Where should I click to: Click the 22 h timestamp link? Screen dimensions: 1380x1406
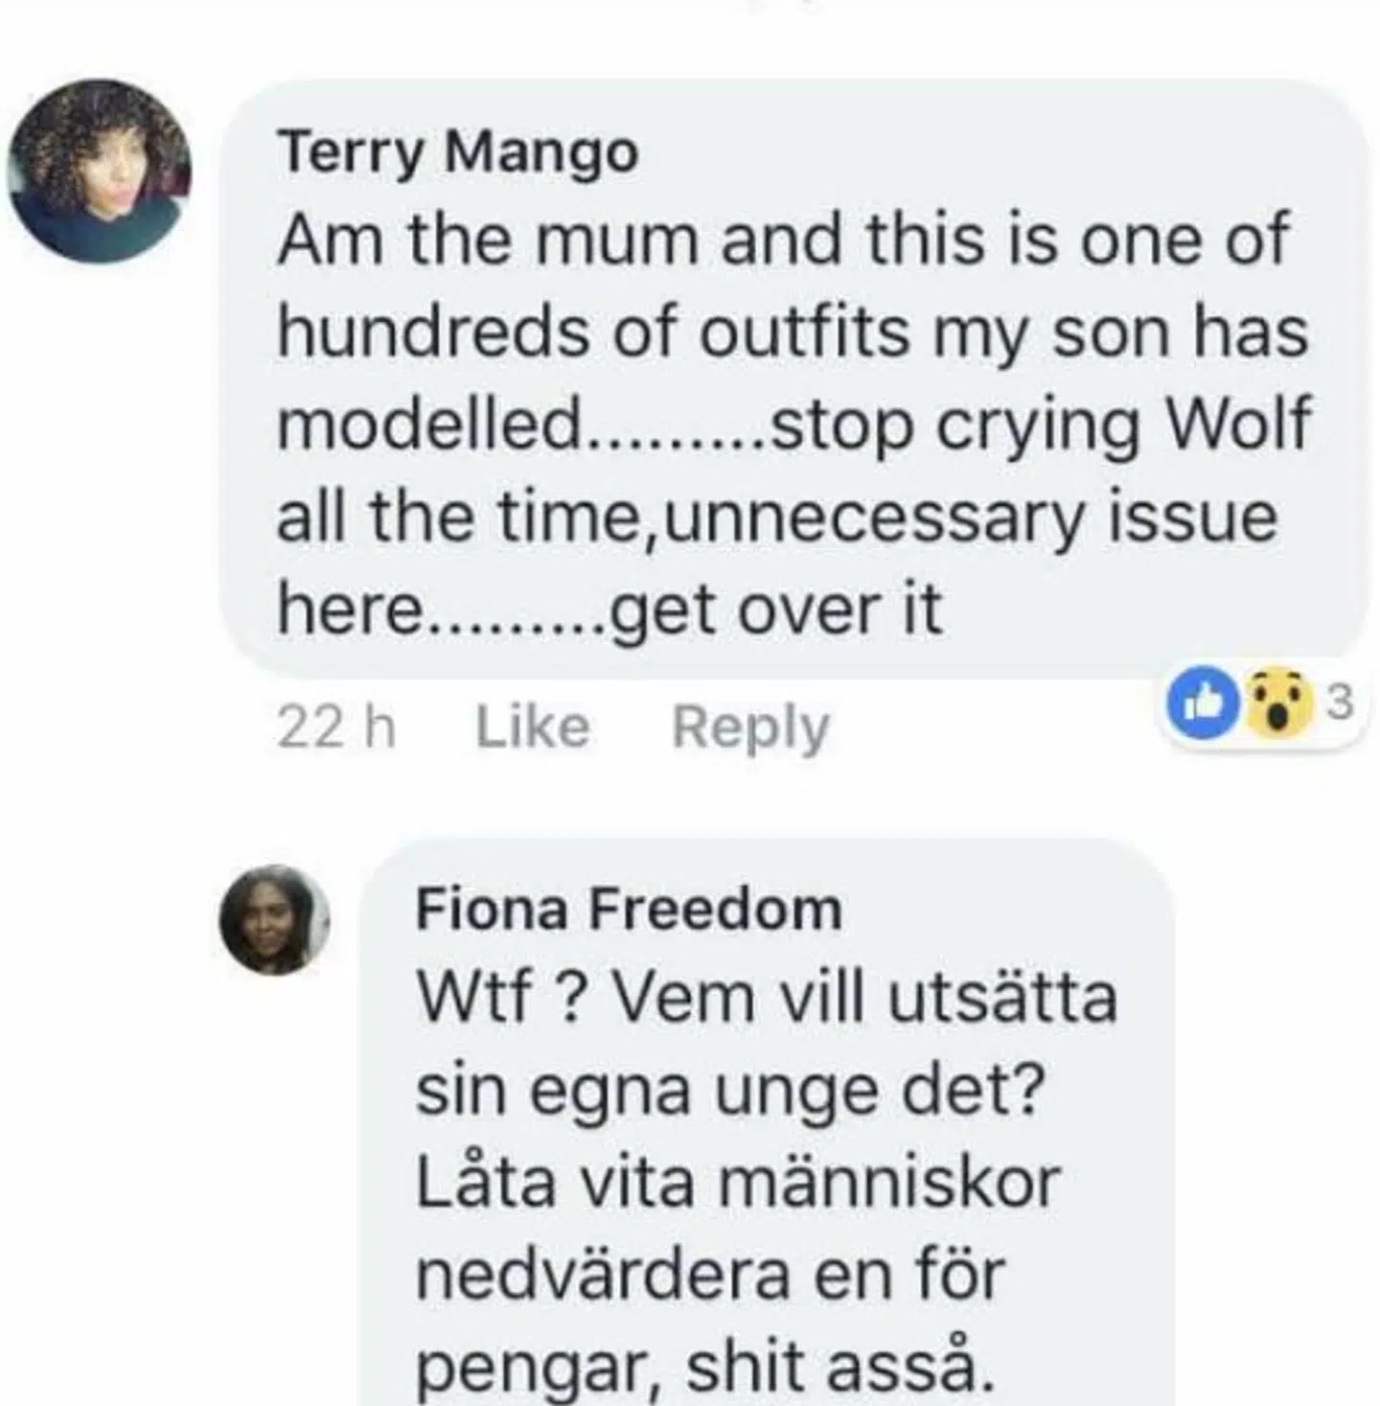[x=330, y=726]
